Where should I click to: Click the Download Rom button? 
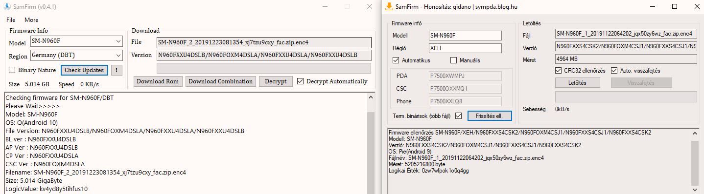coord(158,81)
